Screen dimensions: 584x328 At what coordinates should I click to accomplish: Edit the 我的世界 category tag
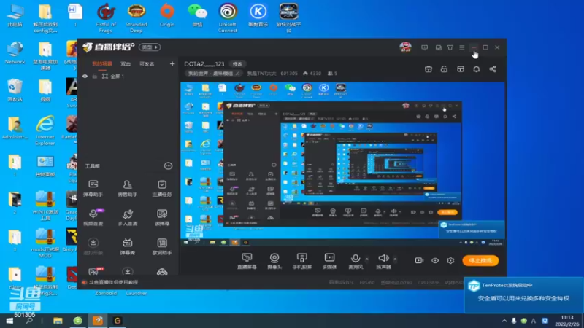tap(213, 74)
